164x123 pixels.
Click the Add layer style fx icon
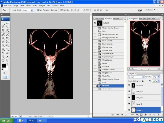click(137, 115)
